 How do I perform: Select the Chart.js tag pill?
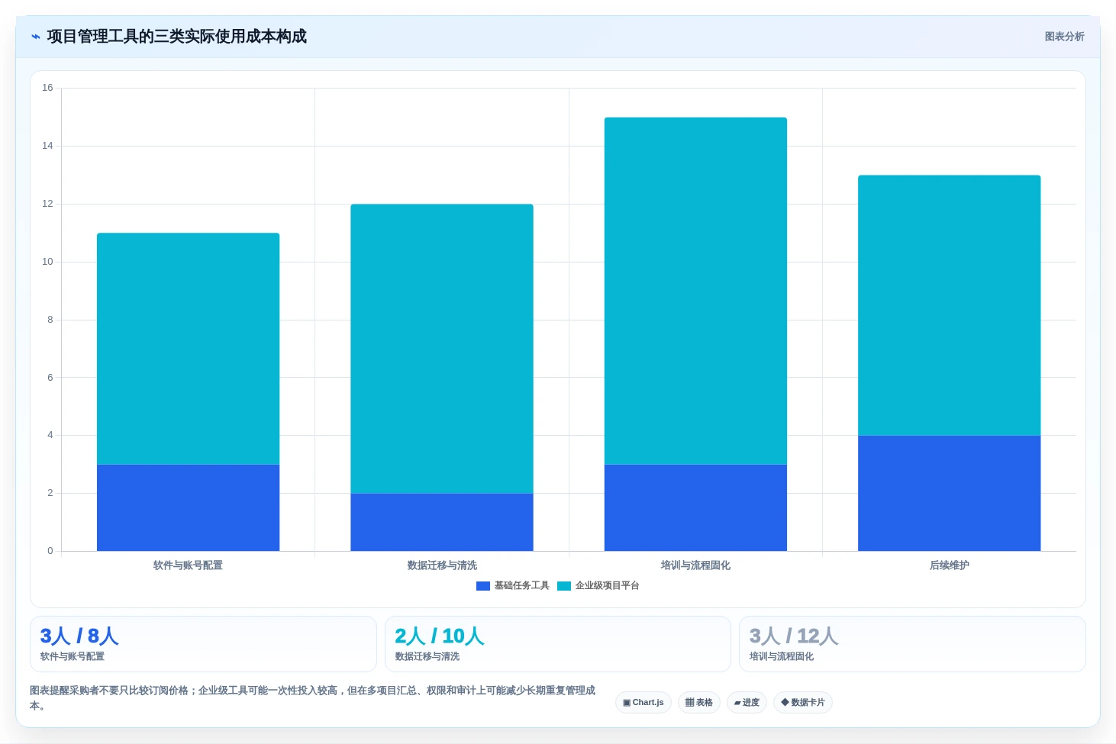(x=643, y=702)
